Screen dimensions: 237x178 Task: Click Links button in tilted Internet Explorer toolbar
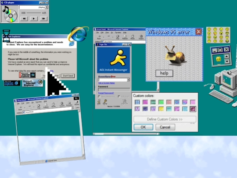78,107
